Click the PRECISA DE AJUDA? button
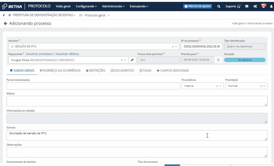274x166 pixels. (197, 6)
